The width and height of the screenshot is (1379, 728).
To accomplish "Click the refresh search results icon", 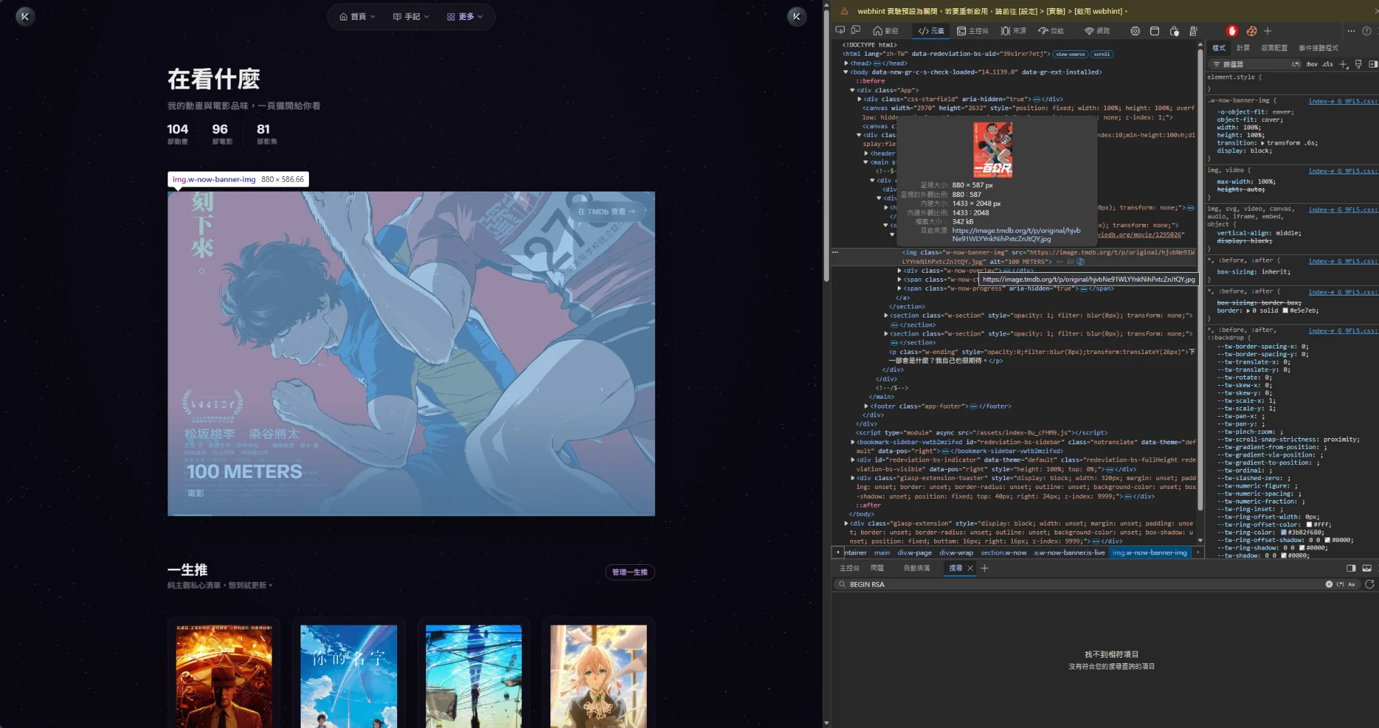I will point(1369,584).
